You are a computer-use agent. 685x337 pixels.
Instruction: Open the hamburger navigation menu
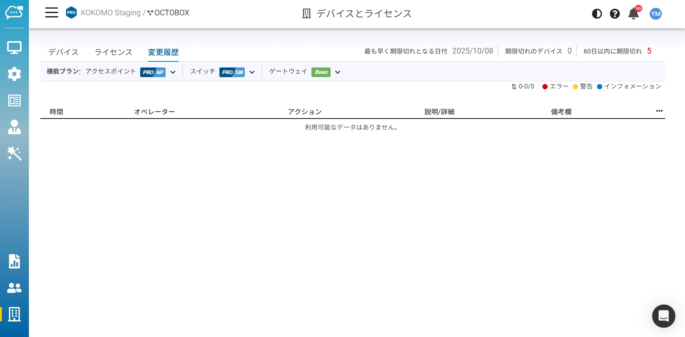tap(51, 13)
